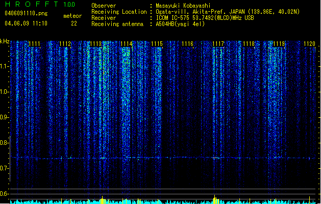
Task: Click the 1115 time marker
Action: [x=157, y=44]
